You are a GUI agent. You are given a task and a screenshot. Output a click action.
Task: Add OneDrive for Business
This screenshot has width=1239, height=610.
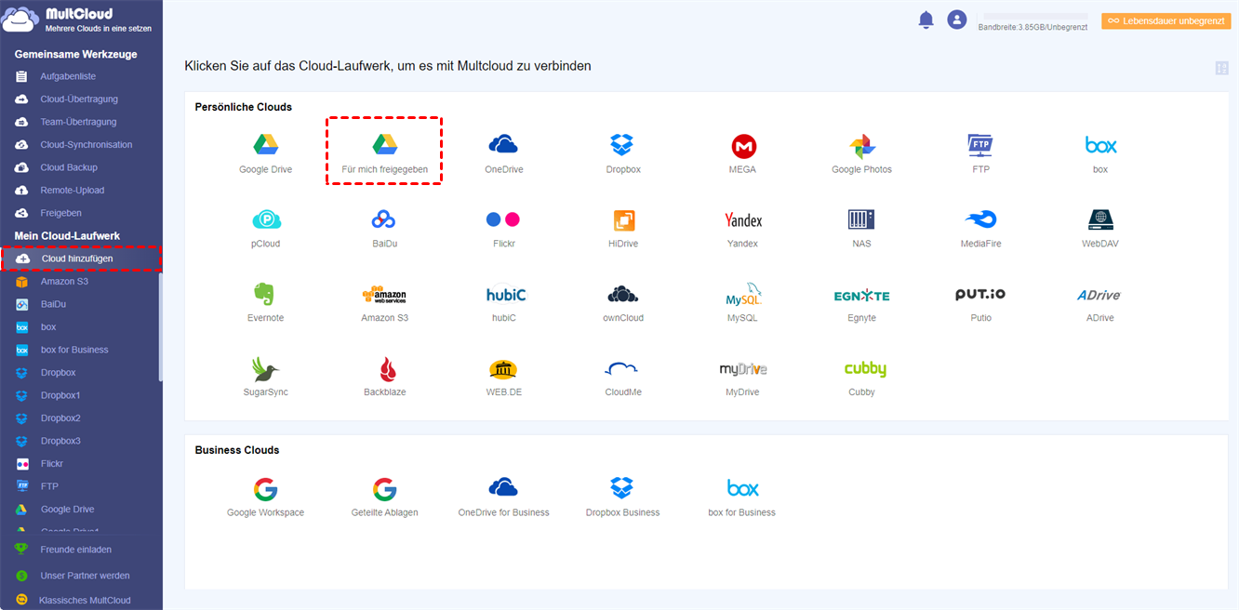(x=503, y=497)
